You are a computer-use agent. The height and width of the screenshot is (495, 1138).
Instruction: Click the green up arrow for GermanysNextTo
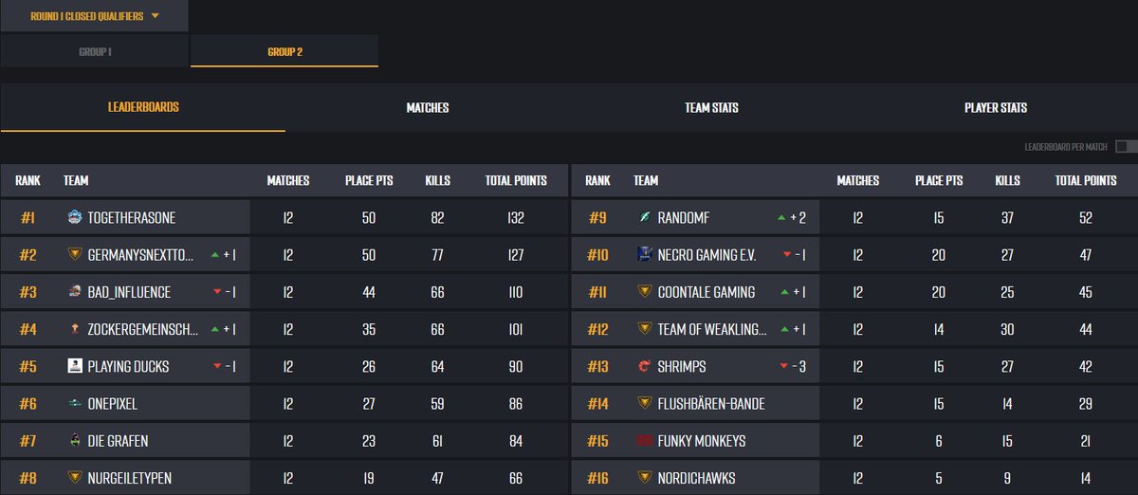[x=214, y=254]
